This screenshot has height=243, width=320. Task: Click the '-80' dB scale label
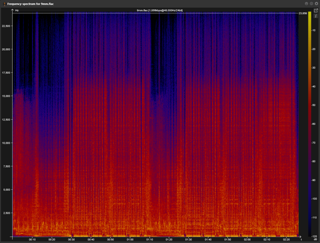point(314,162)
